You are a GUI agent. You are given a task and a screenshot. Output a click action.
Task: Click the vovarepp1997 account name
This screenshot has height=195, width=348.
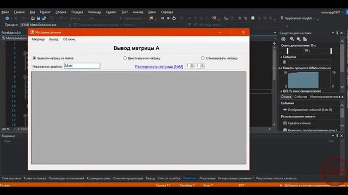click(331, 12)
